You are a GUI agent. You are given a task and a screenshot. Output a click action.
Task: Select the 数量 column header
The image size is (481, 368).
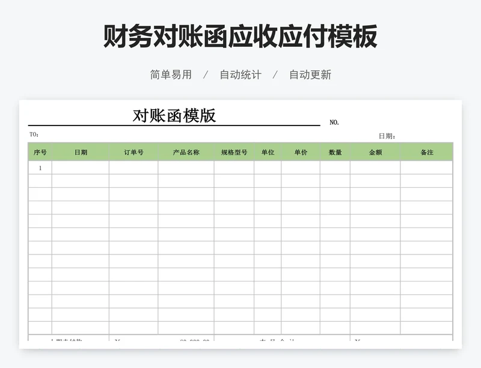(x=335, y=152)
